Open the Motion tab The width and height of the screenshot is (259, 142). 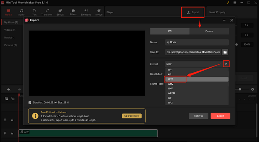99,12
